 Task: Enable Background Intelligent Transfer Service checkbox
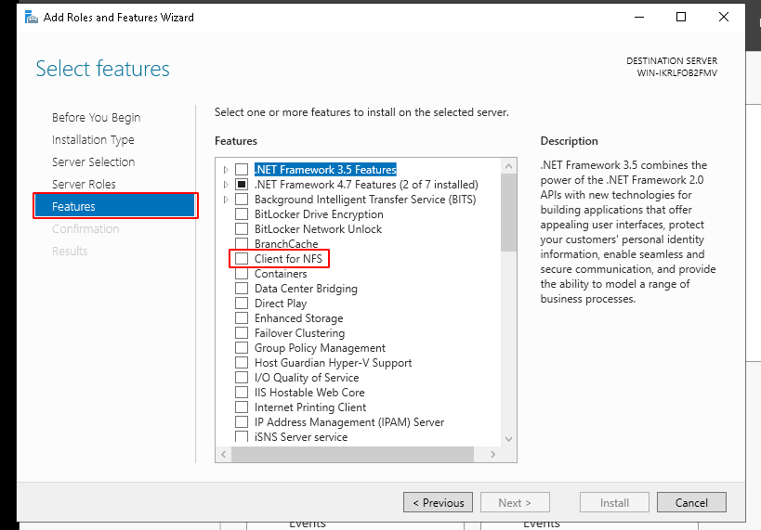[242, 200]
